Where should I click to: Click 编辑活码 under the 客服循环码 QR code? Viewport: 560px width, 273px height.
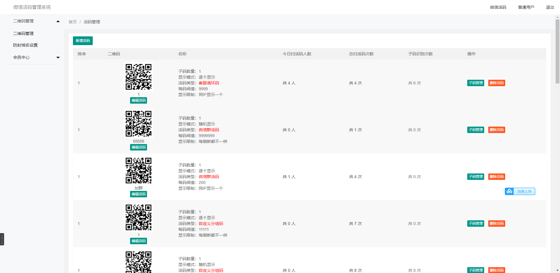coord(139,100)
